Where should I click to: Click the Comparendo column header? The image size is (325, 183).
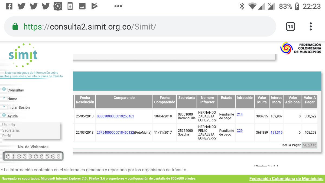coord(124,102)
